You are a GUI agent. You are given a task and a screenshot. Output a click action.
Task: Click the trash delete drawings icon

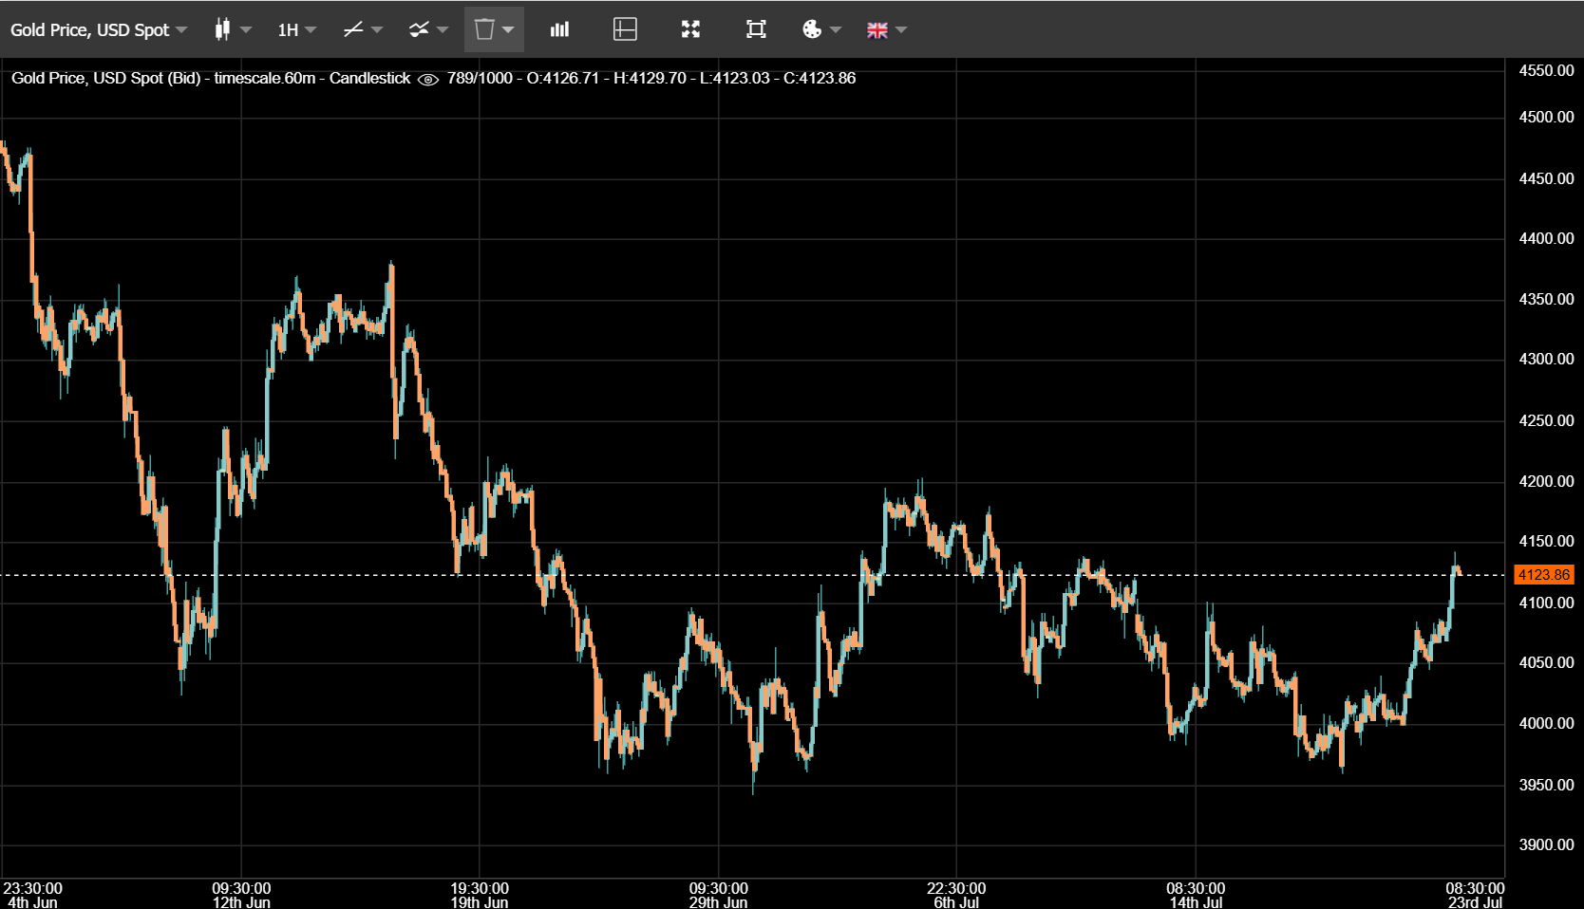click(484, 29)
